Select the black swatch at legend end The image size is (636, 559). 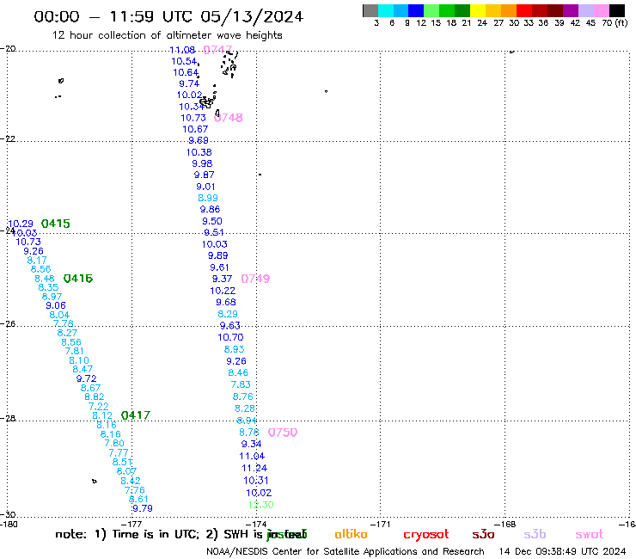pyautogui.click(x=617, y=10)
